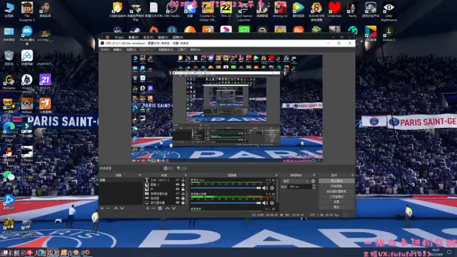The width and height of the screenshot is (457, 257).
Task: Open Pacify desktop icon
Action: pos(352,10)
